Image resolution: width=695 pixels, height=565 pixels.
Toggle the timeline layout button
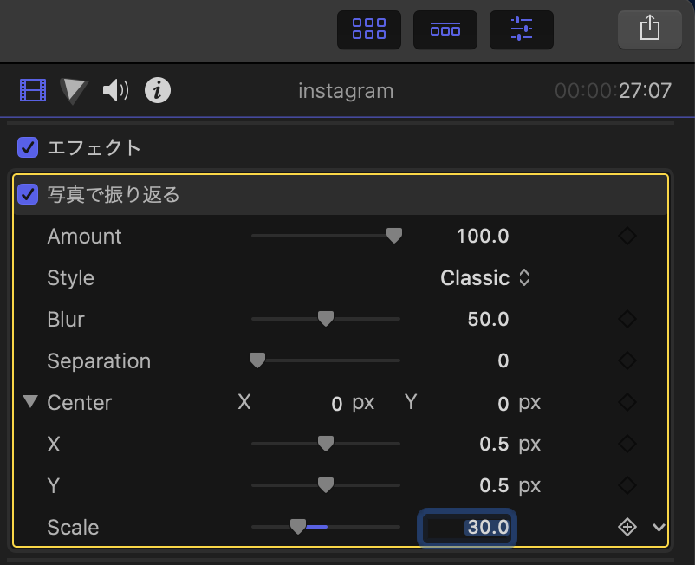445,29
